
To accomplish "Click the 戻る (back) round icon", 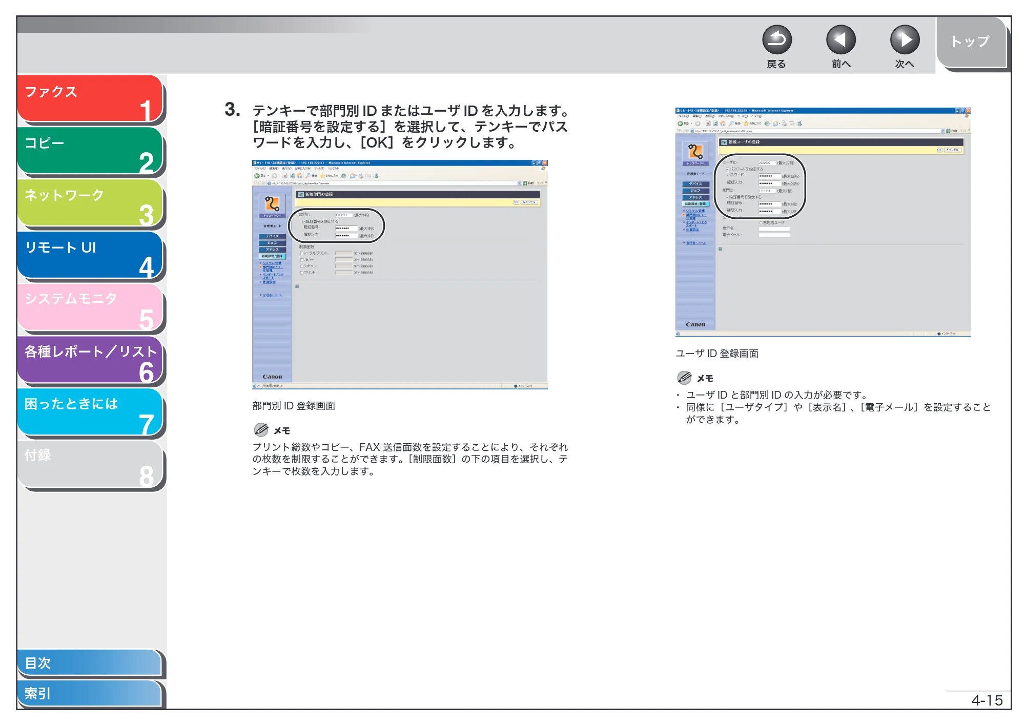I will click(x=776, y=40).
